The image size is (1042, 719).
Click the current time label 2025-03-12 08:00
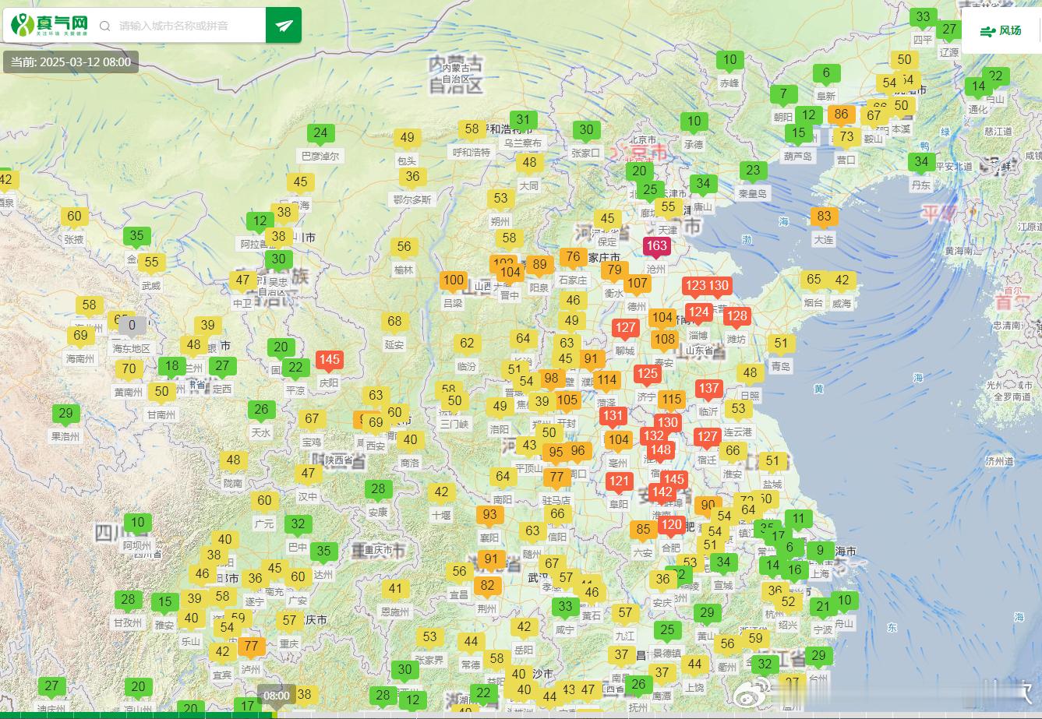[71, 62]
